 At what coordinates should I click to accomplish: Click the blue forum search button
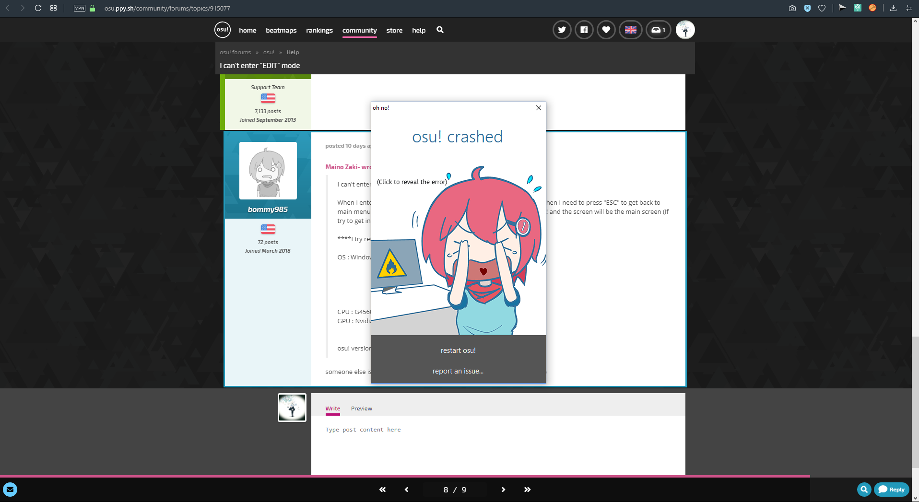pyautogui.click(x=864, y=490)
